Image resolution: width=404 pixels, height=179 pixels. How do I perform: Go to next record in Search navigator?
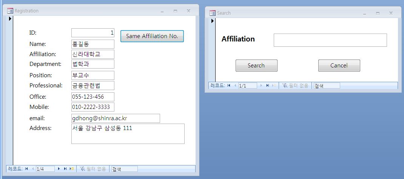(261, 86)
